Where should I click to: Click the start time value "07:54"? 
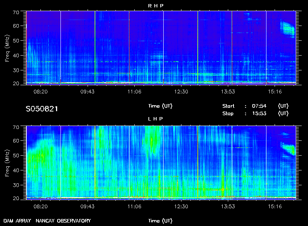click(x=259, y=106)
